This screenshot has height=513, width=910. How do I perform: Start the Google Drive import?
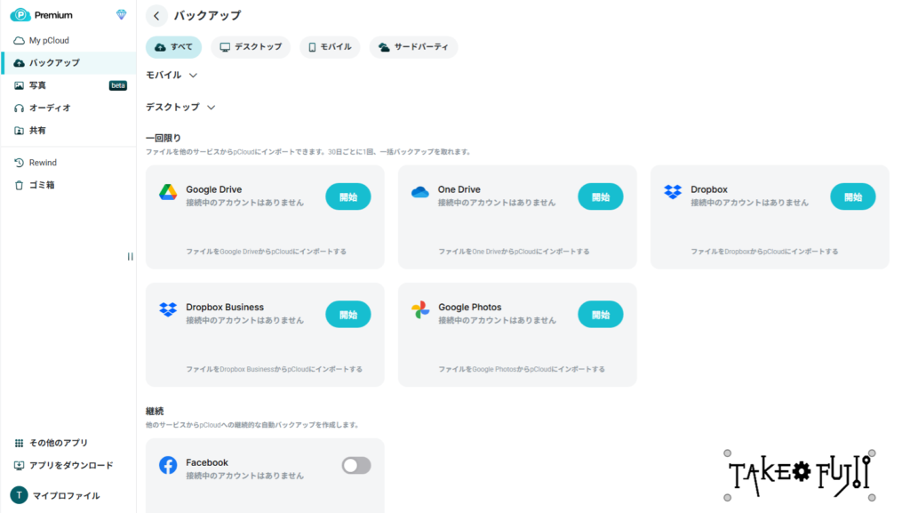pyautogui.click(x=348, y=196)
